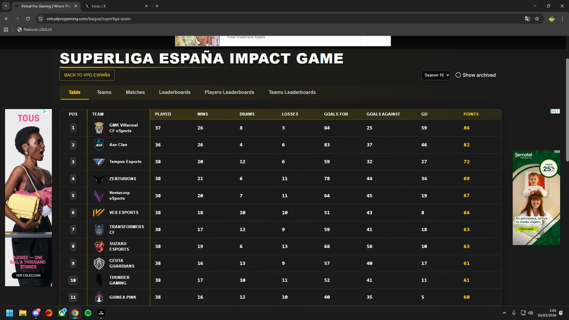Click the ZENTURIONS team logo

point(100,179)
